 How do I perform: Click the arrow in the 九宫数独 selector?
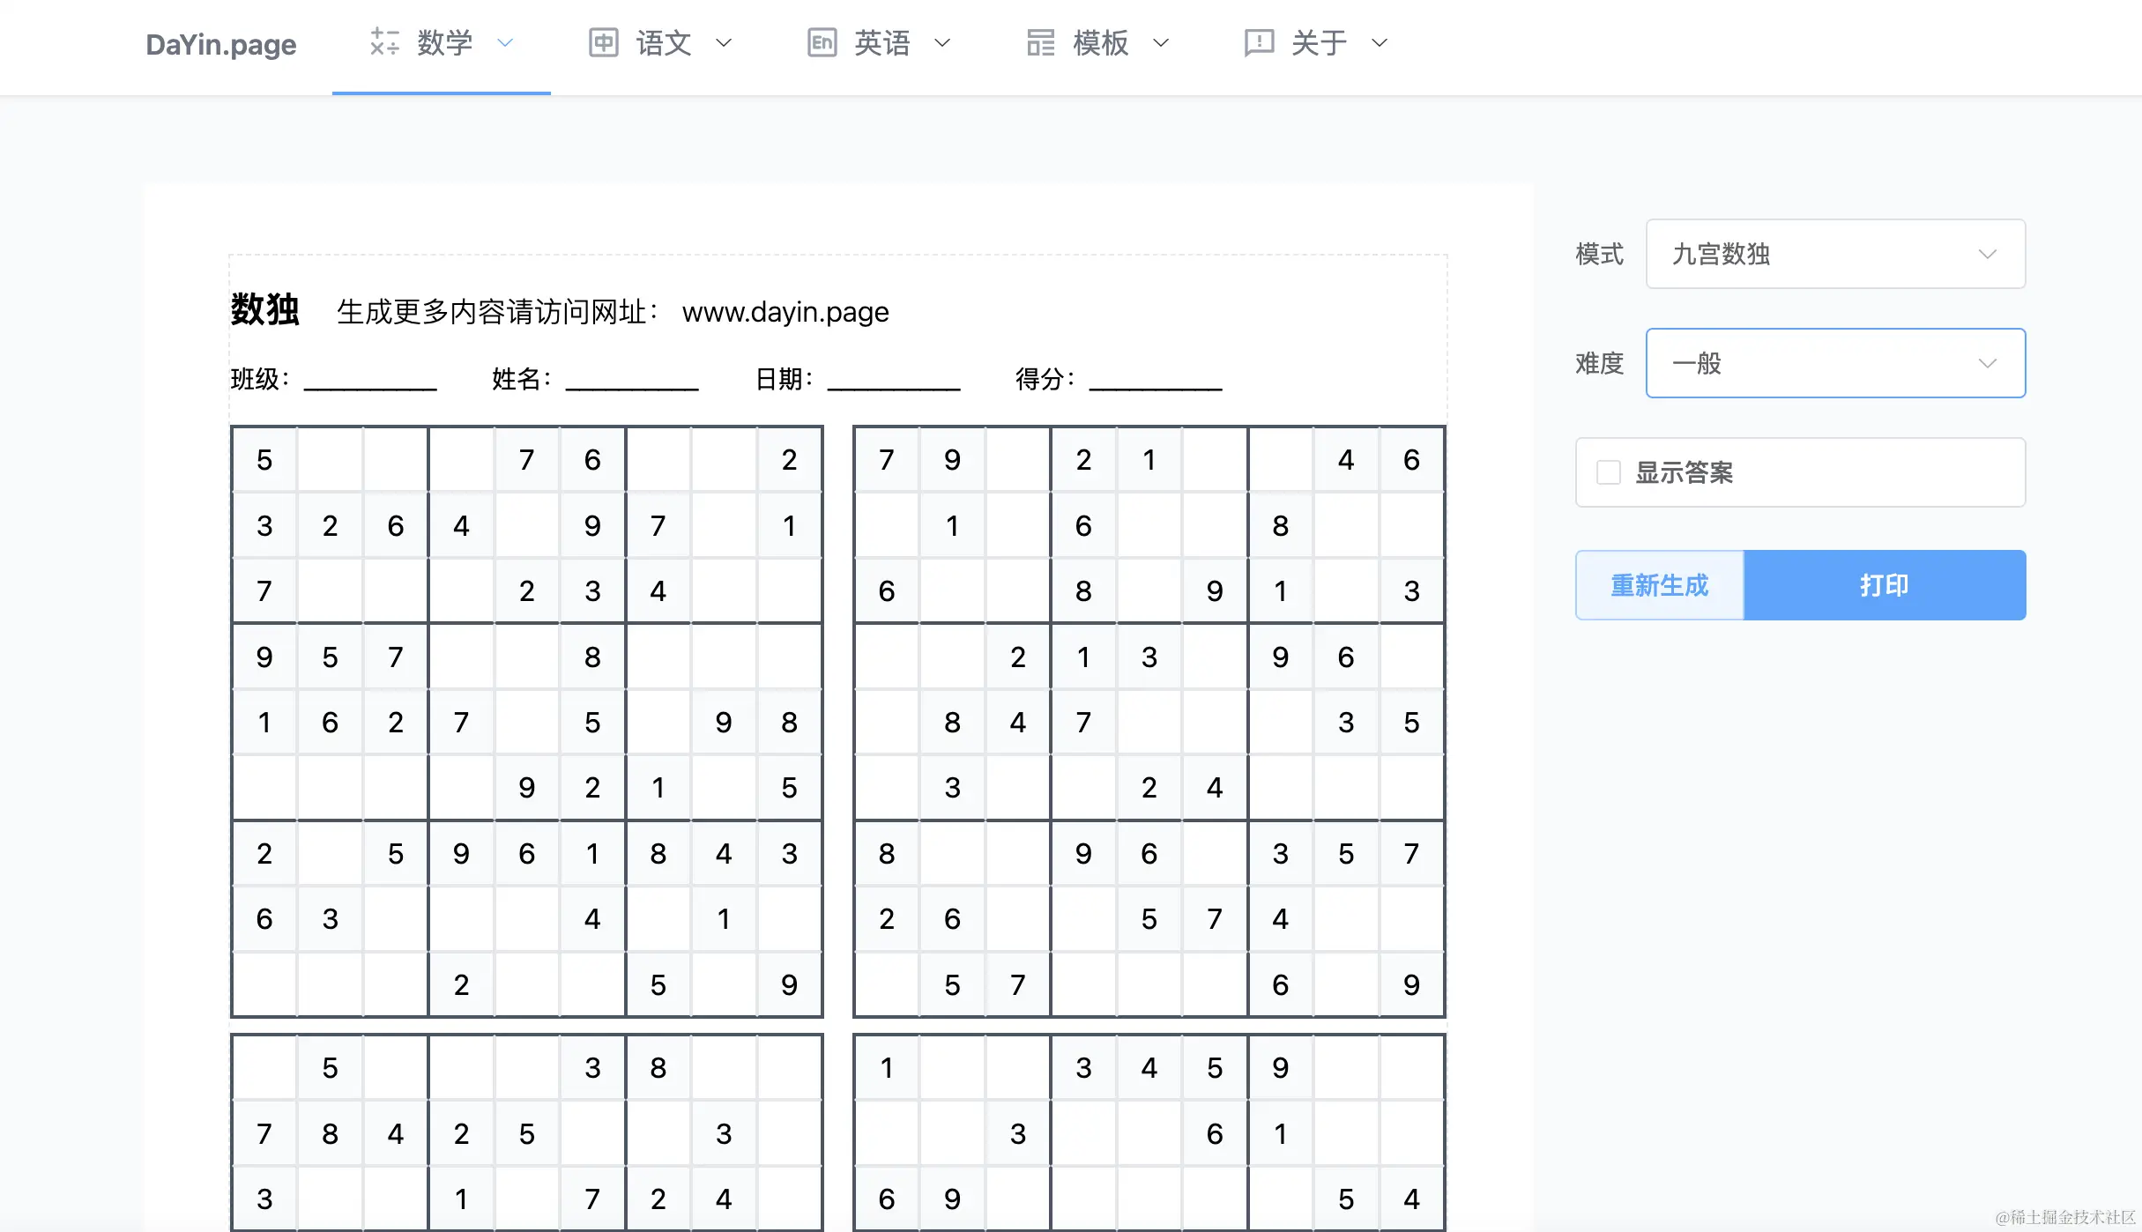(x=1987, y=254)
